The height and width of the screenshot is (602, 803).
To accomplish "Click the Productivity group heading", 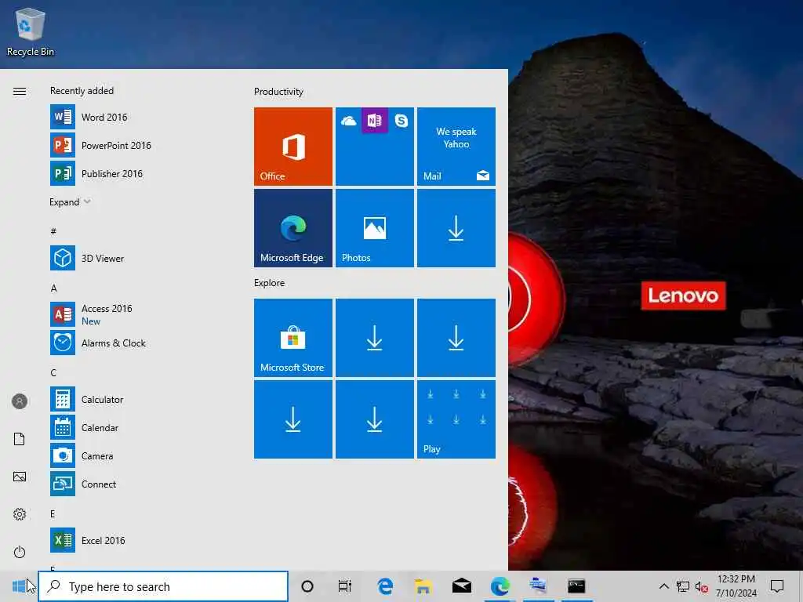I will tap(278, 92).
